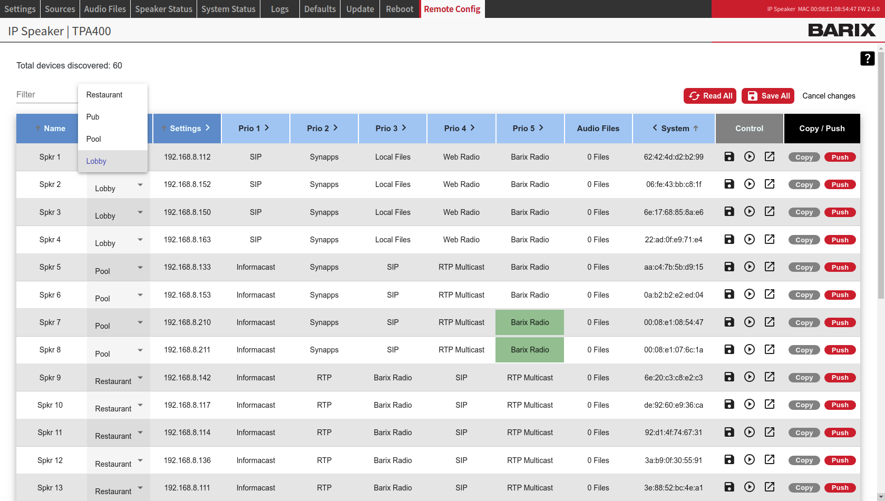Expand the Settings column header

coord(208,128)
